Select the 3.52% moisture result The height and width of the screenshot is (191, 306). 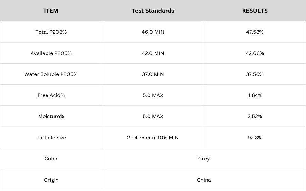pos(255,117)
